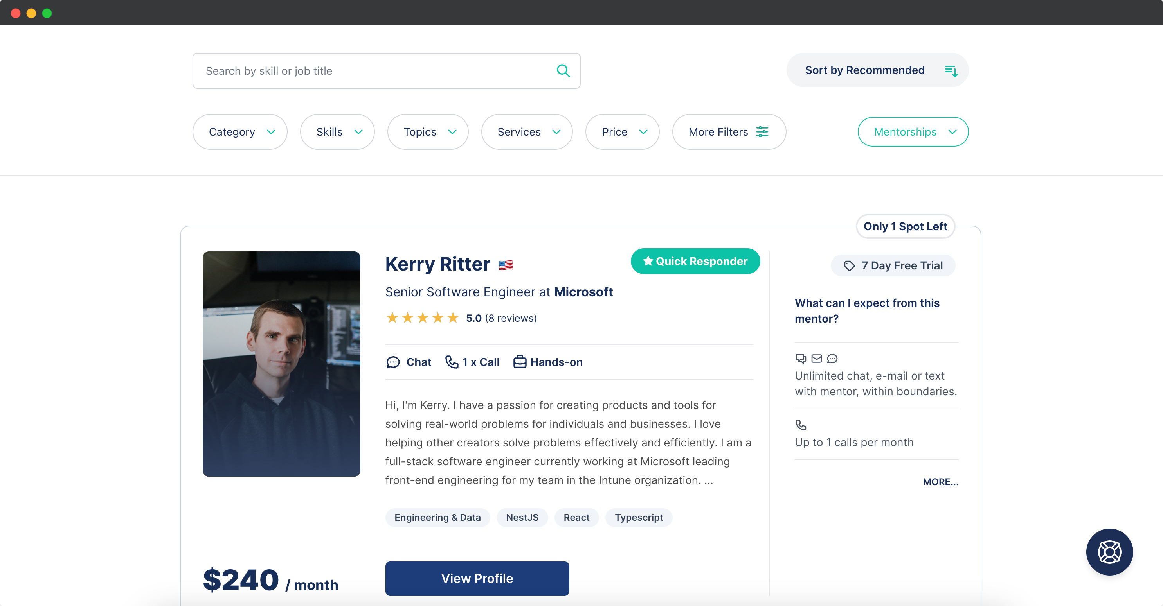Click the price tag icon on Free Trial
The width and height of the screenshot is (1163, 606).
(849, 266)
